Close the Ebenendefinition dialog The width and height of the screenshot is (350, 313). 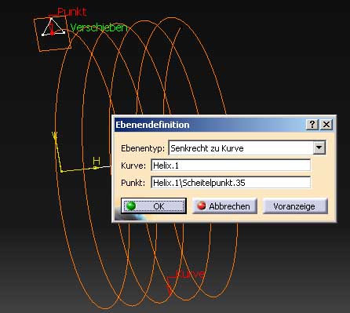coord(326,125)
